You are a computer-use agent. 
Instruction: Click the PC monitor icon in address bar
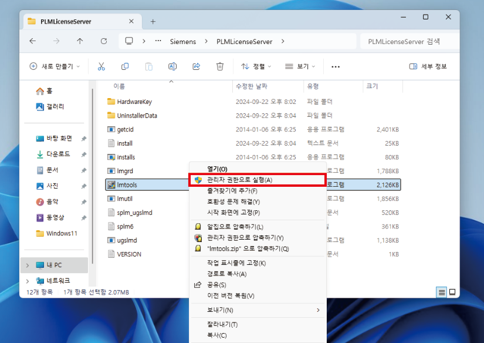[129, 41]
